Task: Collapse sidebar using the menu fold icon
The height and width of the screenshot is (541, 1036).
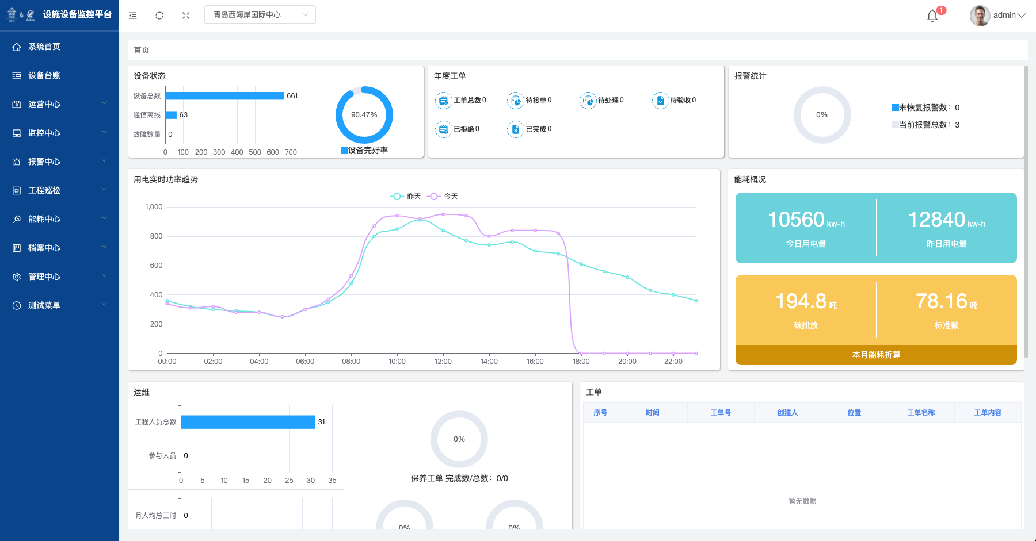Action: [x=133, y=16]
